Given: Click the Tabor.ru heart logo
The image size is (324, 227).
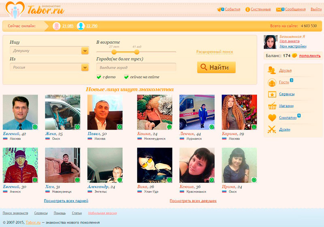Looking at the screenshot, I should pos(15,9).
